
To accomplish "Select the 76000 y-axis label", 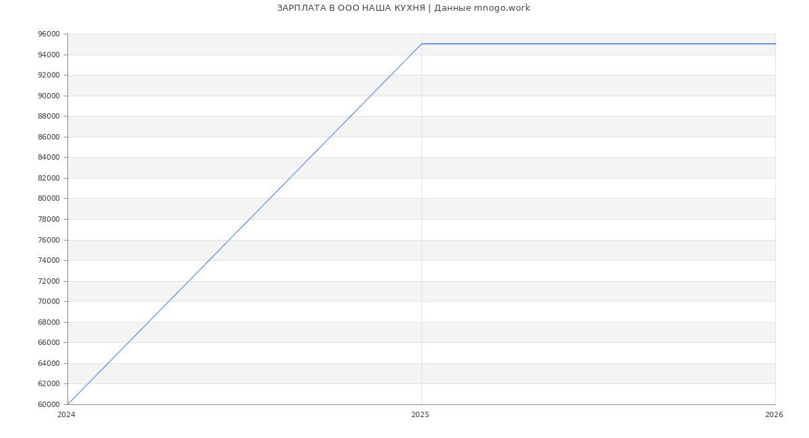I will [49, 240].
